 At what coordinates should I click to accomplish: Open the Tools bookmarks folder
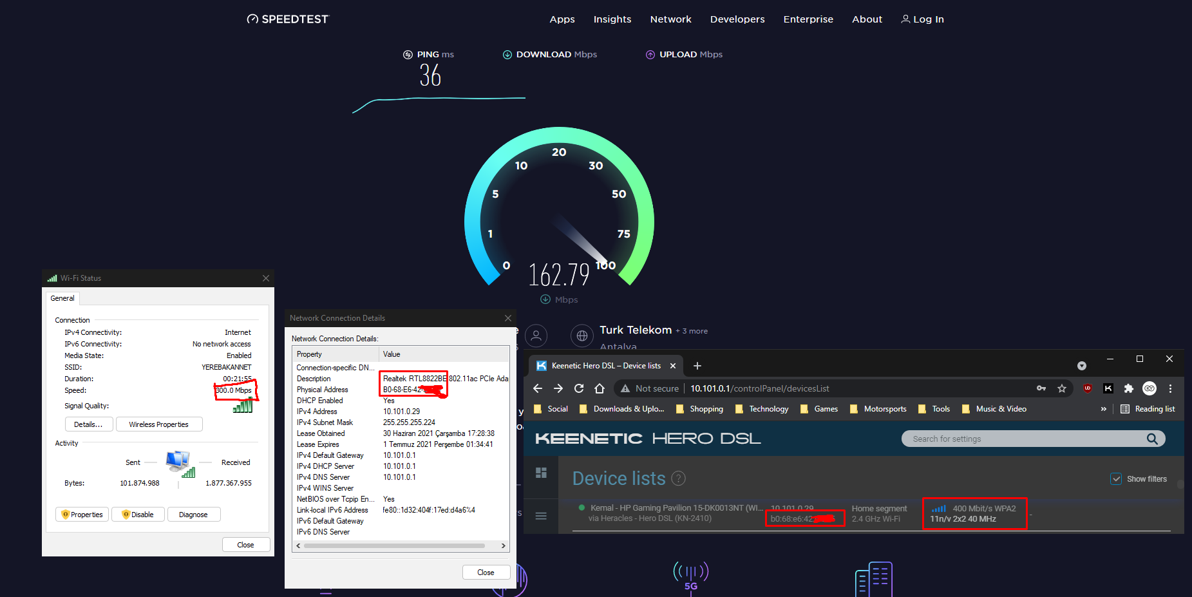[934, 409]
